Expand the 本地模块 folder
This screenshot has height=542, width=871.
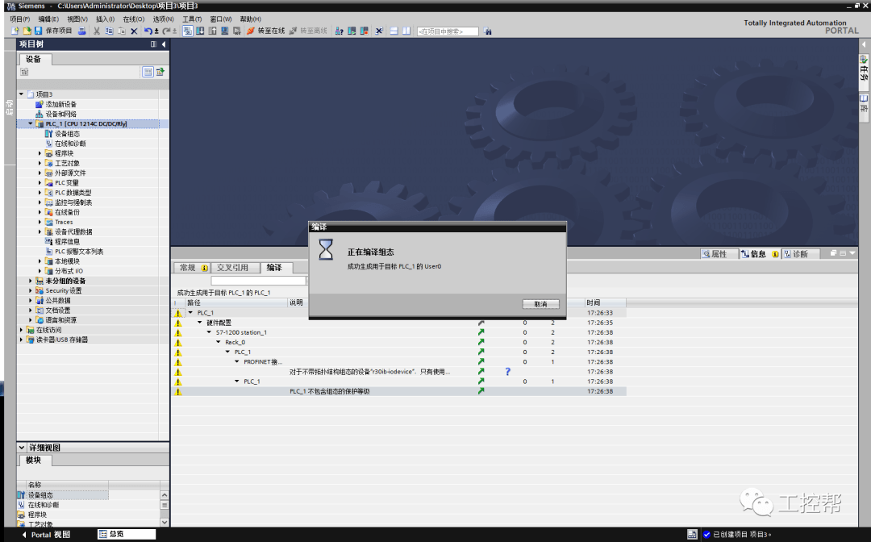point(40,261)
